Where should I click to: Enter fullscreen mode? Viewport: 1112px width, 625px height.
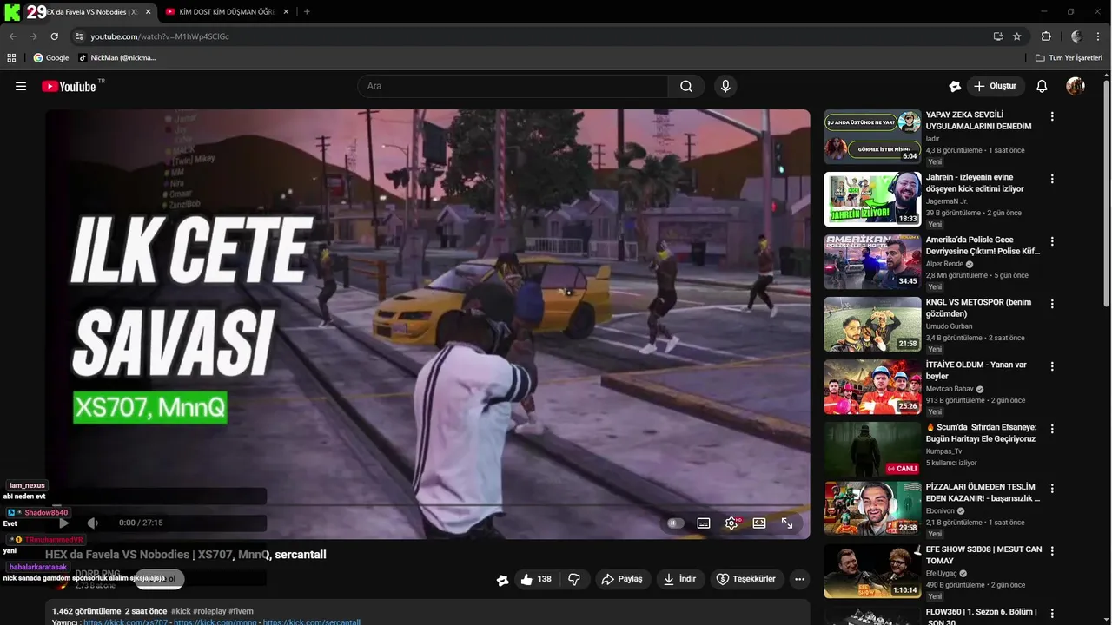[x=787, y=523]
